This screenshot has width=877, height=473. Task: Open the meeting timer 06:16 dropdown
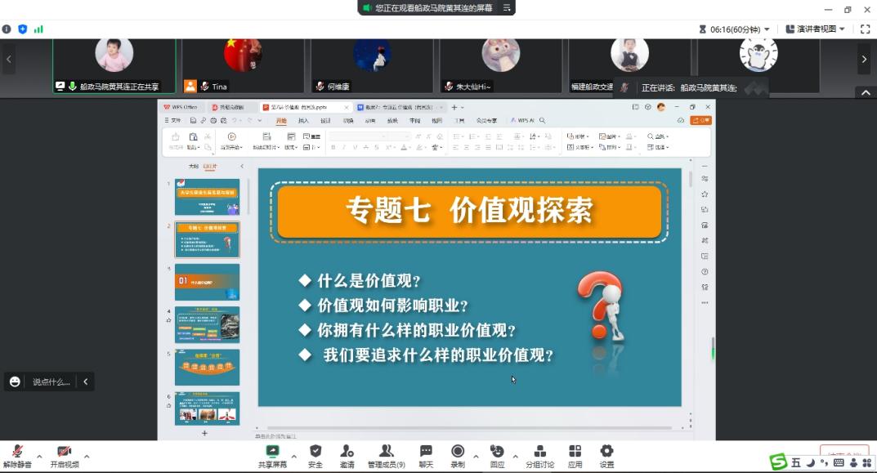tap(735, 29)
